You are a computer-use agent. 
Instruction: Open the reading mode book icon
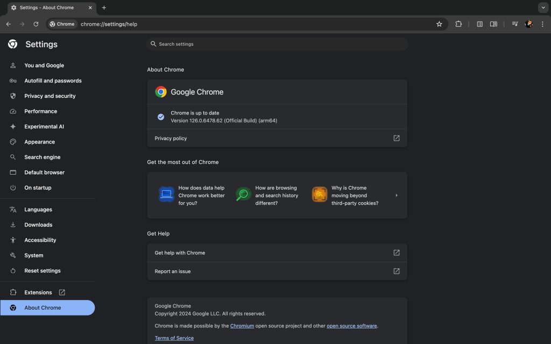coord(493,24)
